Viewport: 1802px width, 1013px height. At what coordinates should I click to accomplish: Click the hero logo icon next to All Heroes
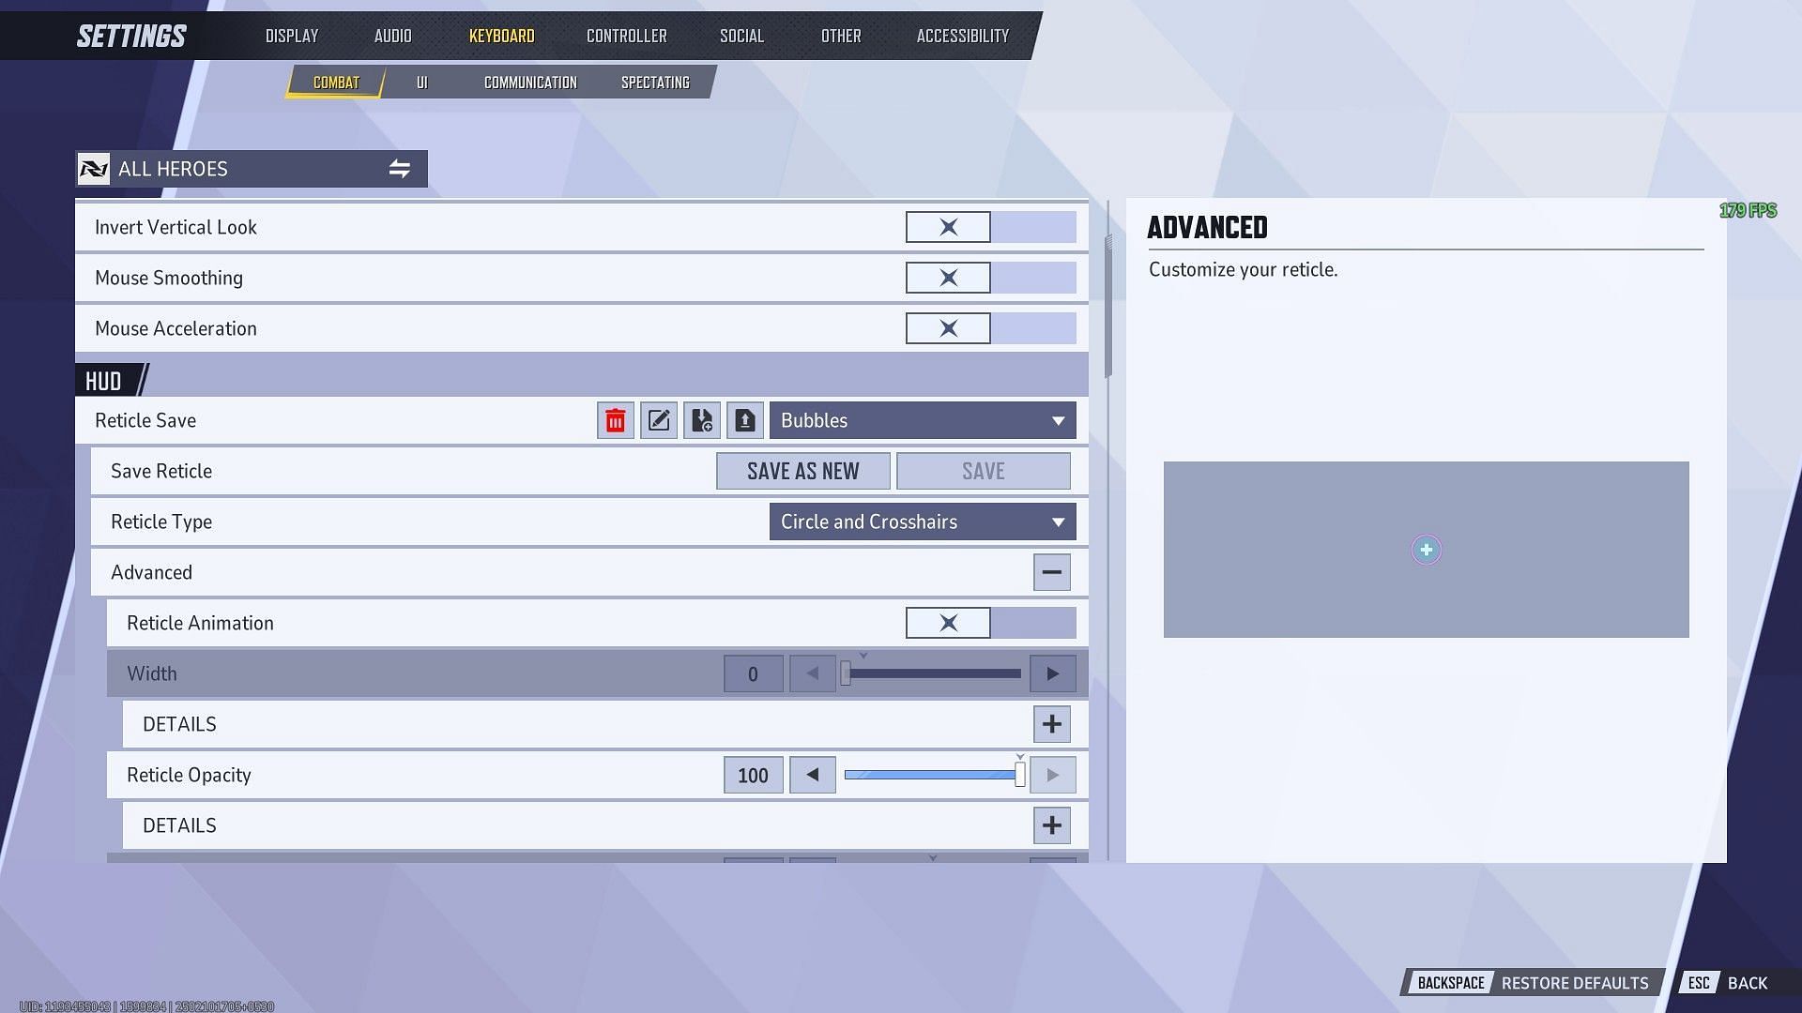coord(94,169)
